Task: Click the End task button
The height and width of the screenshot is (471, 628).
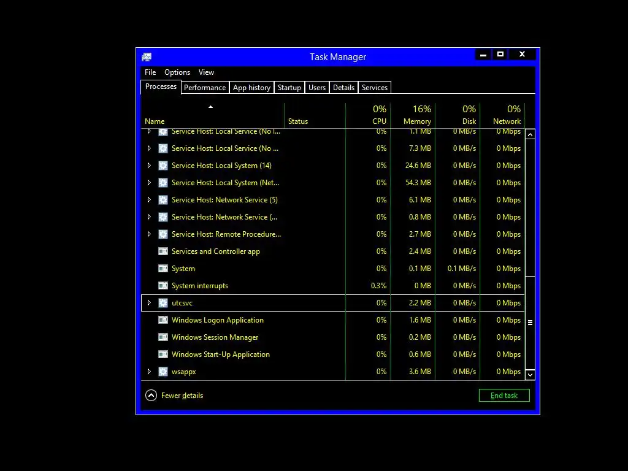Action: (504, 396)
